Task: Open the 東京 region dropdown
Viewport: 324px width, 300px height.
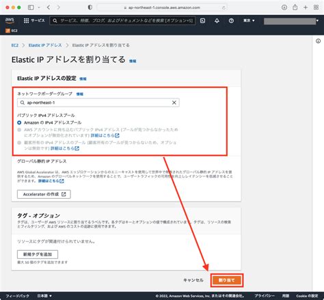Action: tap(249, 21)
